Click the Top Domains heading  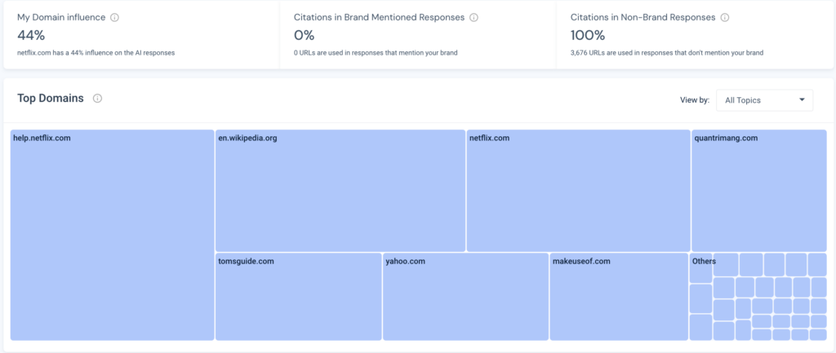pos(51,99)
